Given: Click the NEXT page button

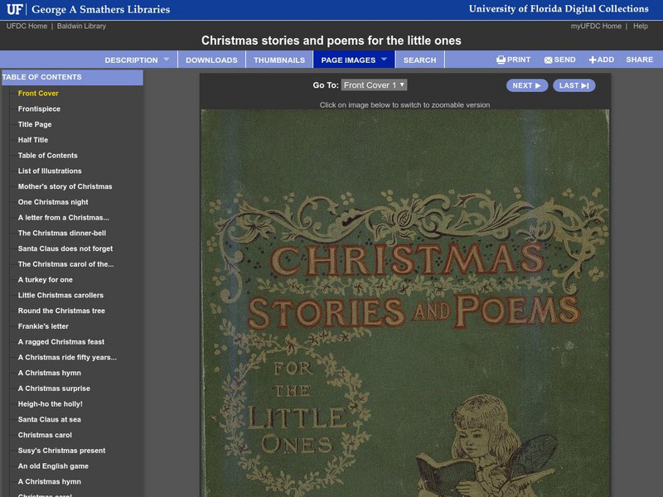Looking at the screenshot, I should coord(527,85).
